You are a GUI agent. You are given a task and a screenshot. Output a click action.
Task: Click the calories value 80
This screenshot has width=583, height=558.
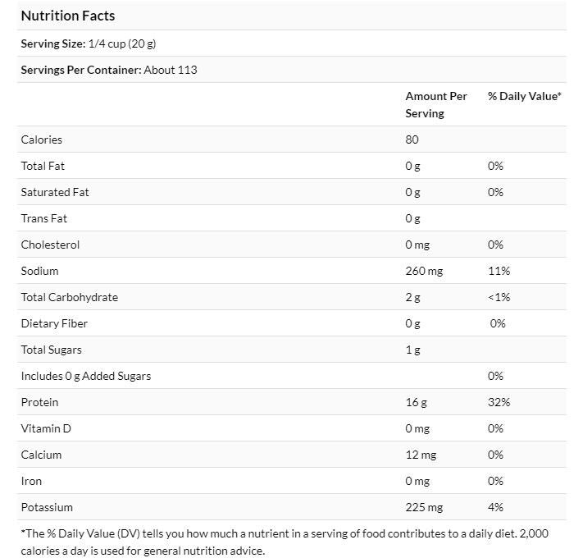(412, 139)
